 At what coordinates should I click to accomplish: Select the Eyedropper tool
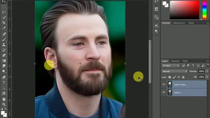[x=4, y=28]
